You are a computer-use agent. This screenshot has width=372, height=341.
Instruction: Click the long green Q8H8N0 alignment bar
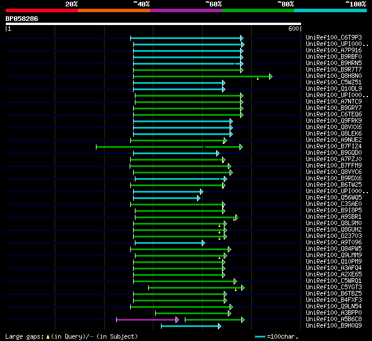coord(203,76)
